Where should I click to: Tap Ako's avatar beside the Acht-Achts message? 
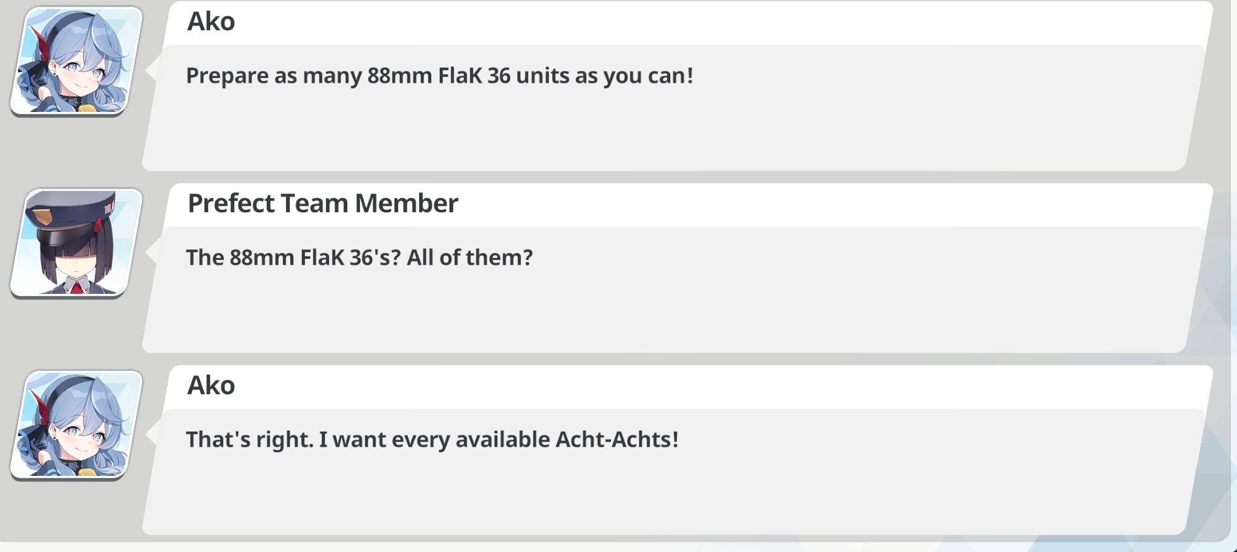(76, 425)
